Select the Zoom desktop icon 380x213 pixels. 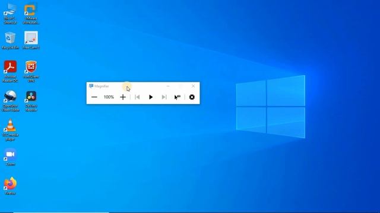pyautogui.click(x=10, y=157)
